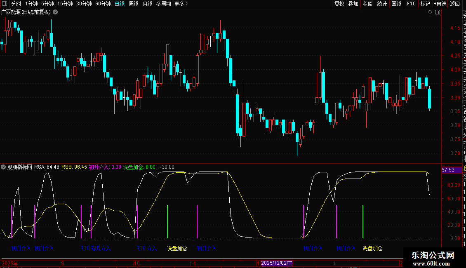Click the 2025/12/02 date marker on timeline
Image resolution: width=466 pixels, height=268 pixels.
tap(276, 263)
